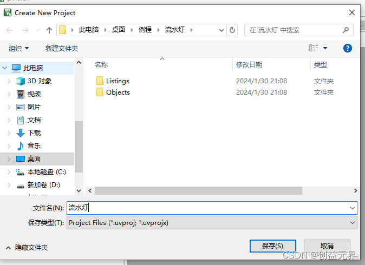Image resolution: width=365 pixels, height=265 pixels.
Task: Select the Objects folder icon
Action: (x=100, y=92)
